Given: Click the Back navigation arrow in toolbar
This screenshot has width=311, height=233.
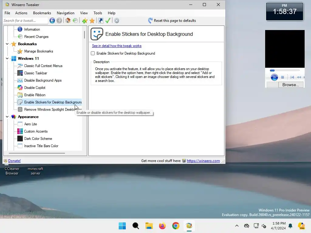Looking at the screenshot, I should pyautogui.click(x=52, y=20).
